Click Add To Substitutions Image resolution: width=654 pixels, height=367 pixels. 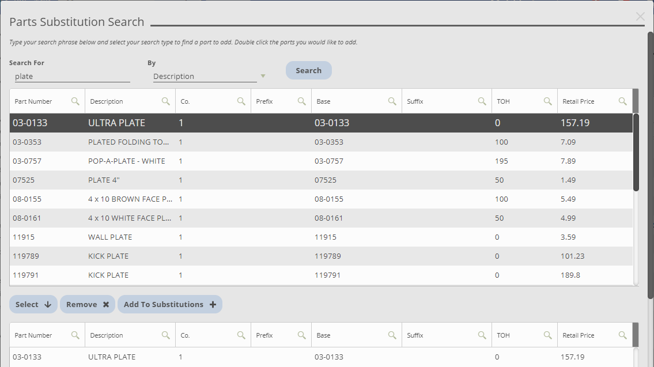[x=169, y=304]
